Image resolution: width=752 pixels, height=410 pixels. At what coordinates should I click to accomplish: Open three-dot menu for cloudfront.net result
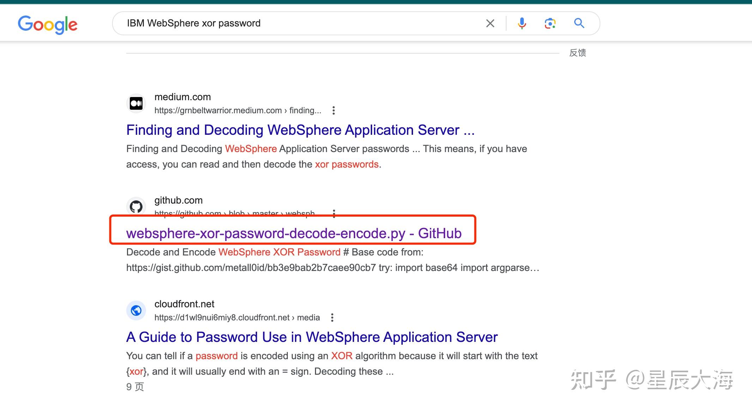[x=332, y=318]
